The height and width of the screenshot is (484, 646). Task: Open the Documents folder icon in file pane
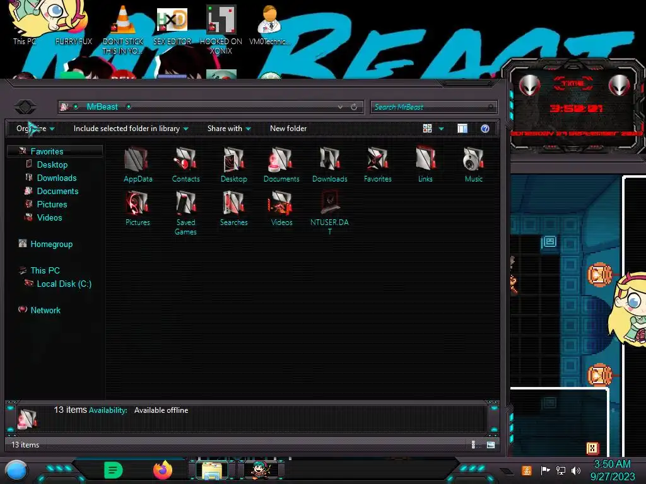281,164
